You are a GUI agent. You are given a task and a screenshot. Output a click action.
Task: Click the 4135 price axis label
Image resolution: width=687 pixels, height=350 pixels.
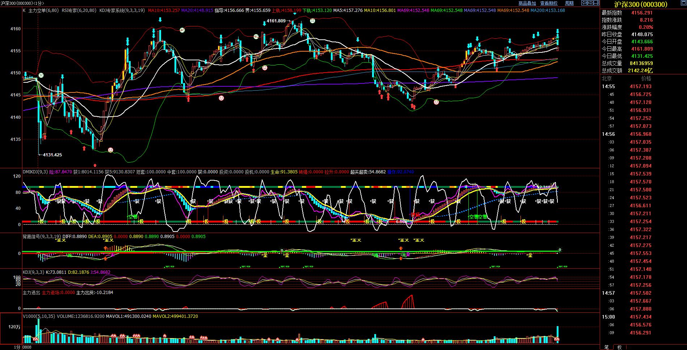(16, 139)
